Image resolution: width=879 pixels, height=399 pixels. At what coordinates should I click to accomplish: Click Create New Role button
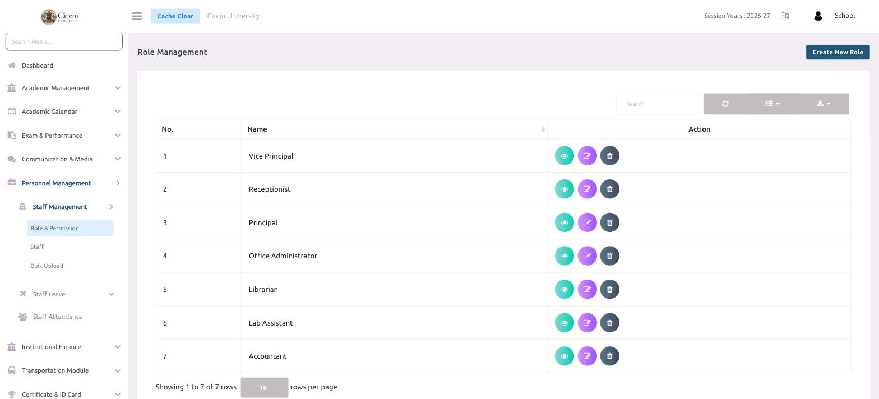coord(838,52)
